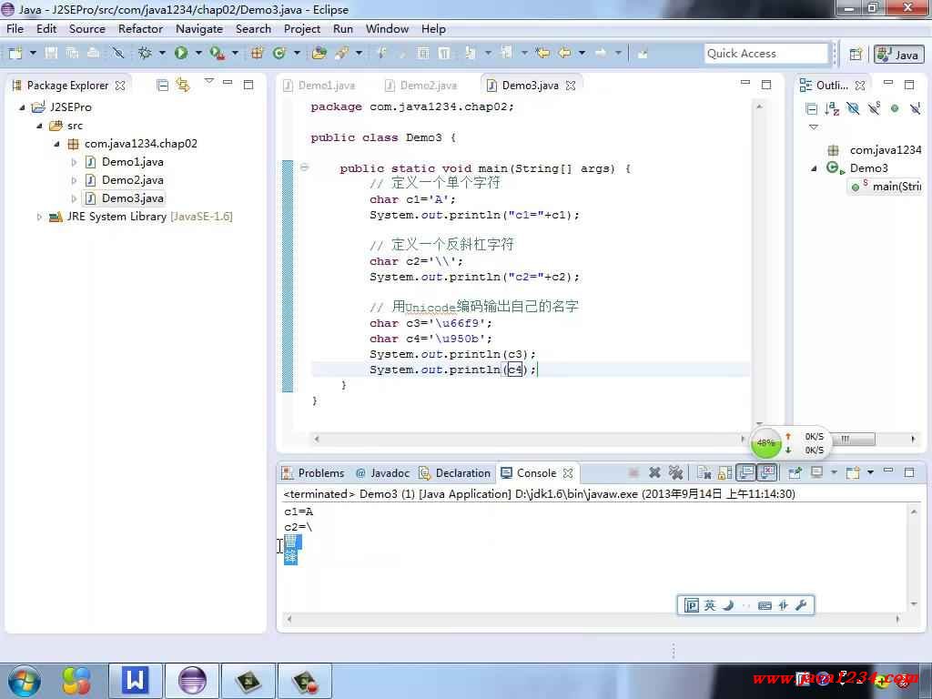The width and height of the screenshot is (932, 699).
Task: Run the program with green Run icon
Action: click(x=181, y=54)
